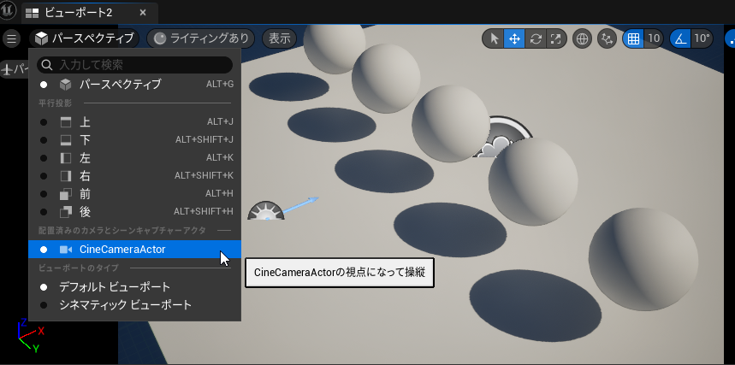Viewport: 735px width, 365px height.
Task: Activate the select mode arrow tool
Action: [x=494, y=38]
